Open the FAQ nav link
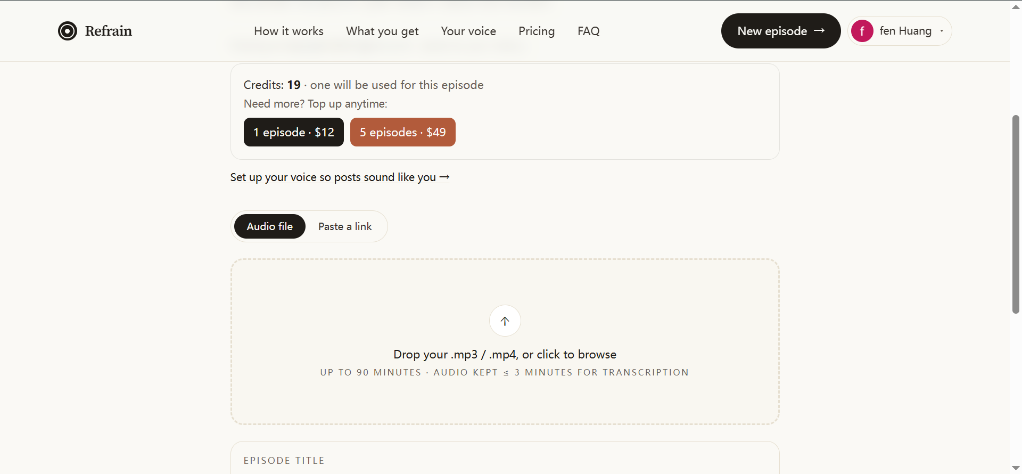The height and width of the screenshot is (474, 1022). (589, 31)
